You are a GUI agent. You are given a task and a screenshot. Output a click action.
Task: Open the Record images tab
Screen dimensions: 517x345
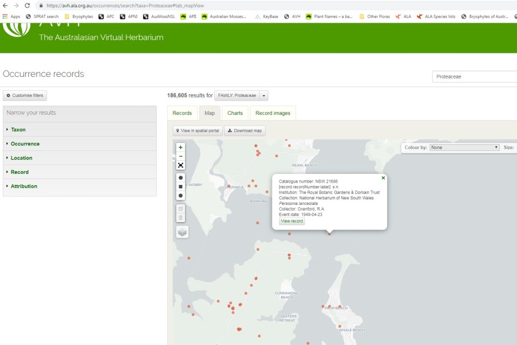click(x=273, y=113)
